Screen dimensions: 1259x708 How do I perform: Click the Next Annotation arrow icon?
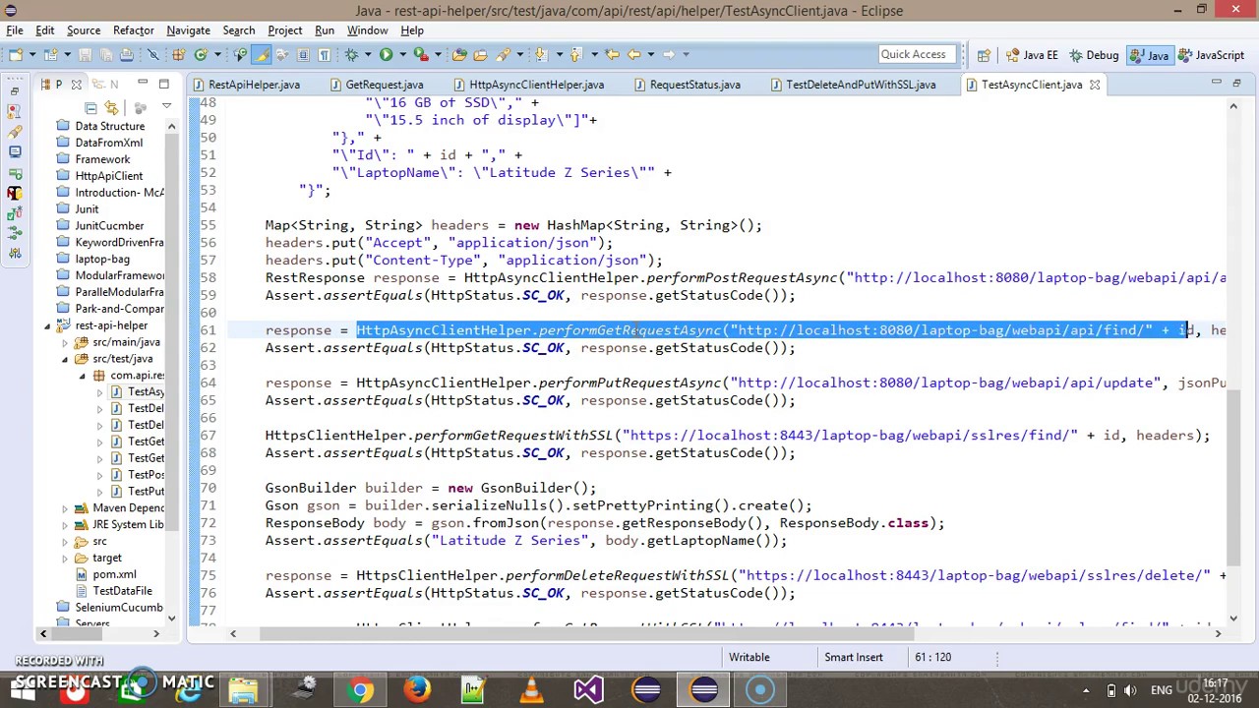pyautogui.click(x=540, y=54)
